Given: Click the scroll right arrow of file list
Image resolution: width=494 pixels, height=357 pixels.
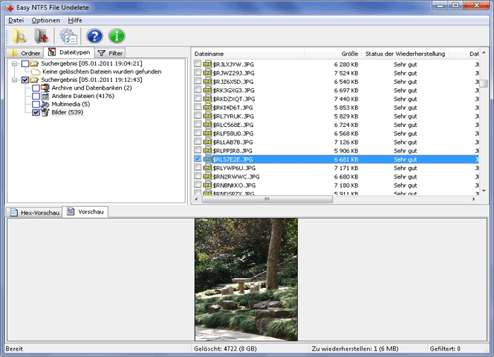Looking at the screenshot, I should pyautogui.click(x=474, y=199).
